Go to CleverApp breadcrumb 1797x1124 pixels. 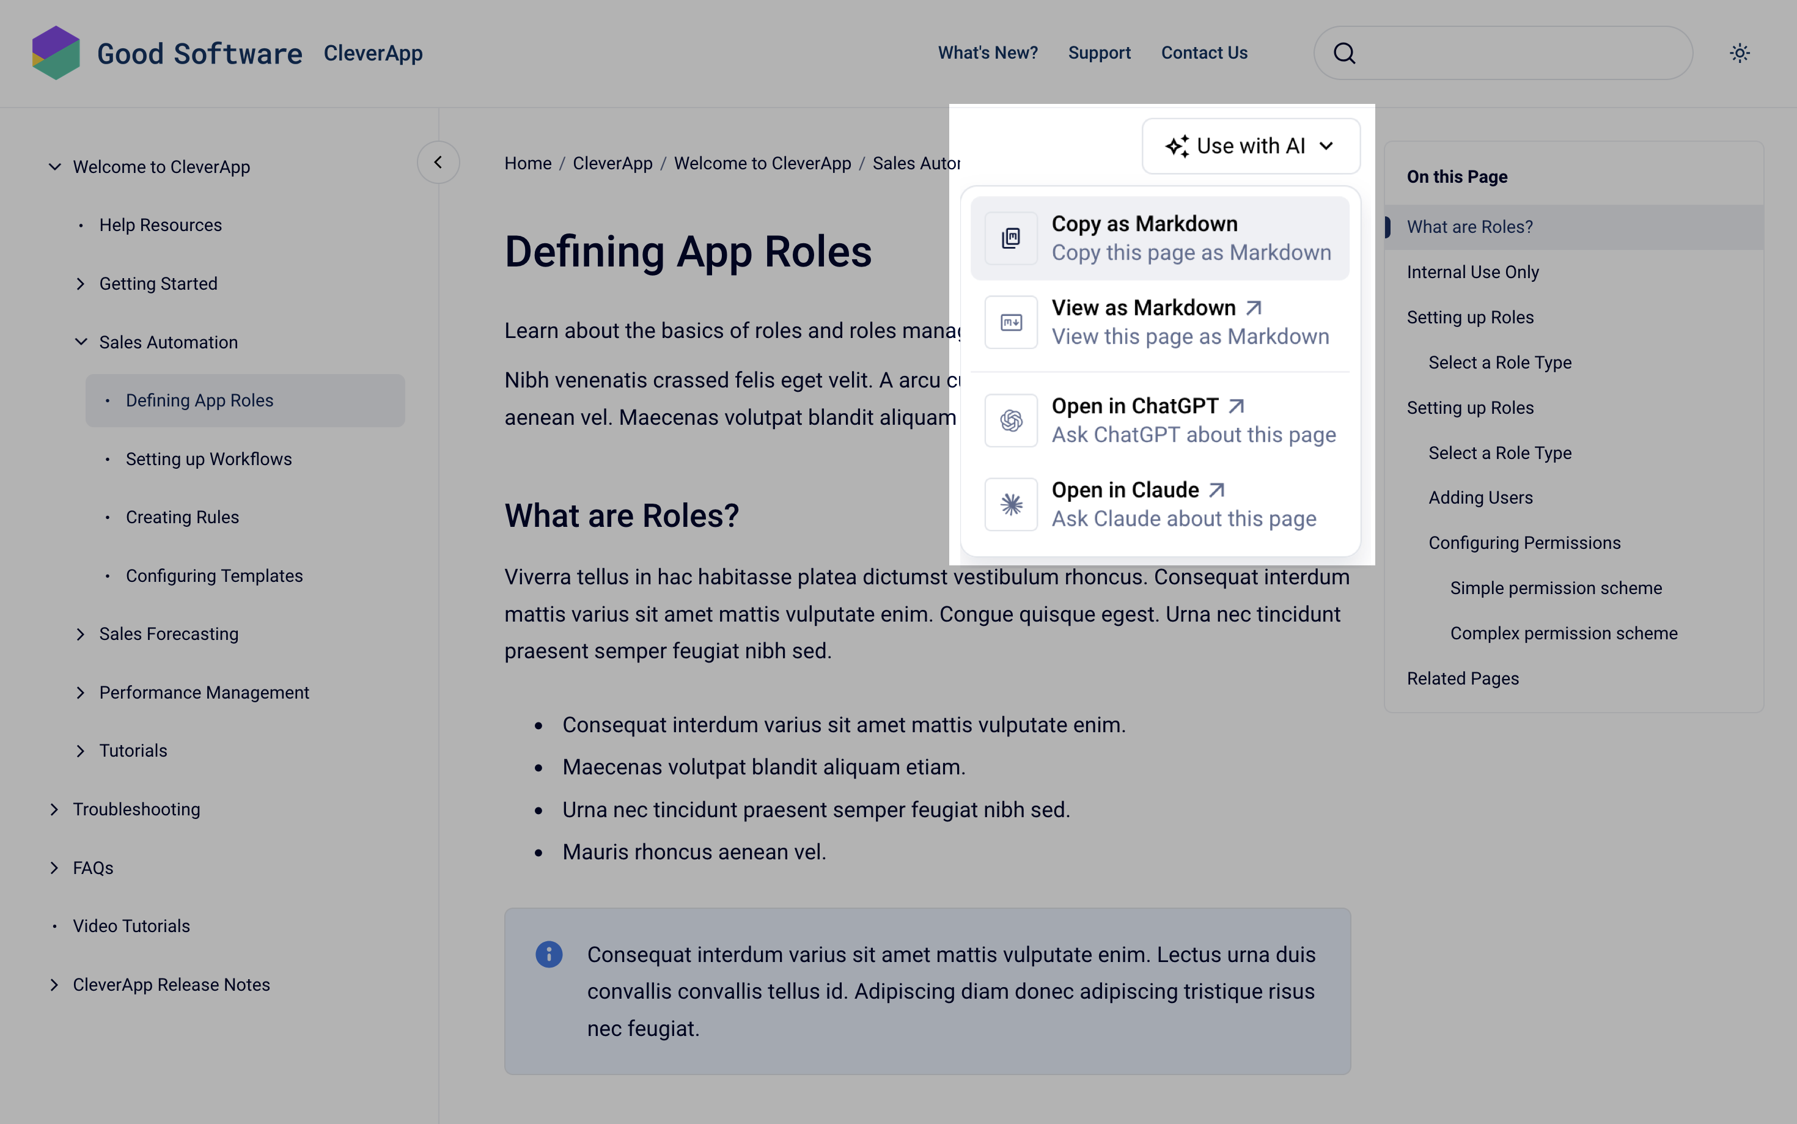coord(612,163)
